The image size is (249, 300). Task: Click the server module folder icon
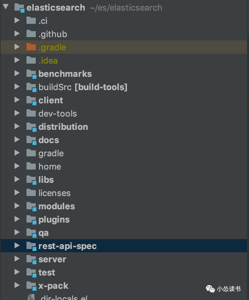click(31, 259)
